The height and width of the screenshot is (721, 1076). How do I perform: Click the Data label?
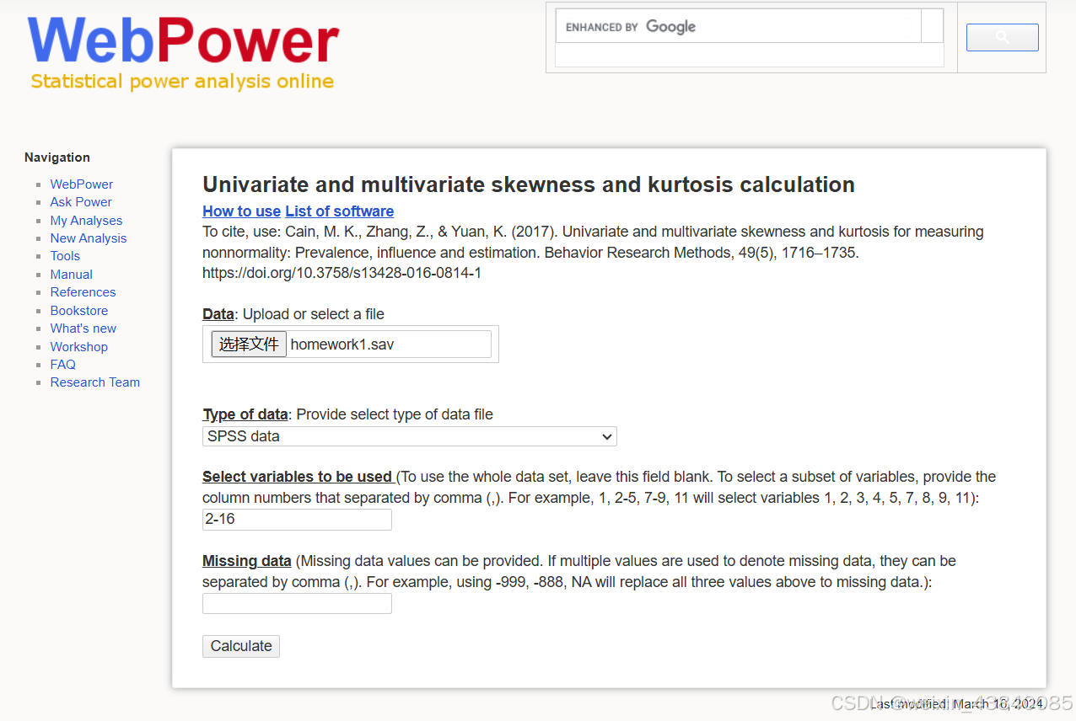tap(218, 314)
